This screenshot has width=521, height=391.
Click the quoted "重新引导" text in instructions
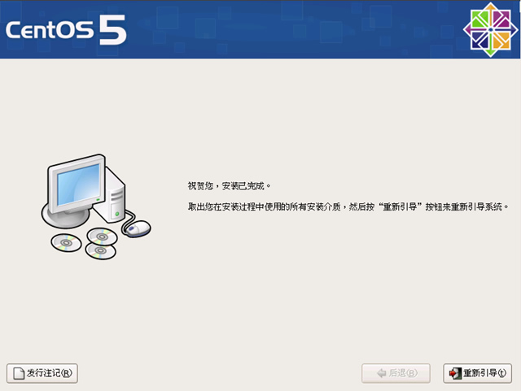pyautogui.click(x=401, y=206)
